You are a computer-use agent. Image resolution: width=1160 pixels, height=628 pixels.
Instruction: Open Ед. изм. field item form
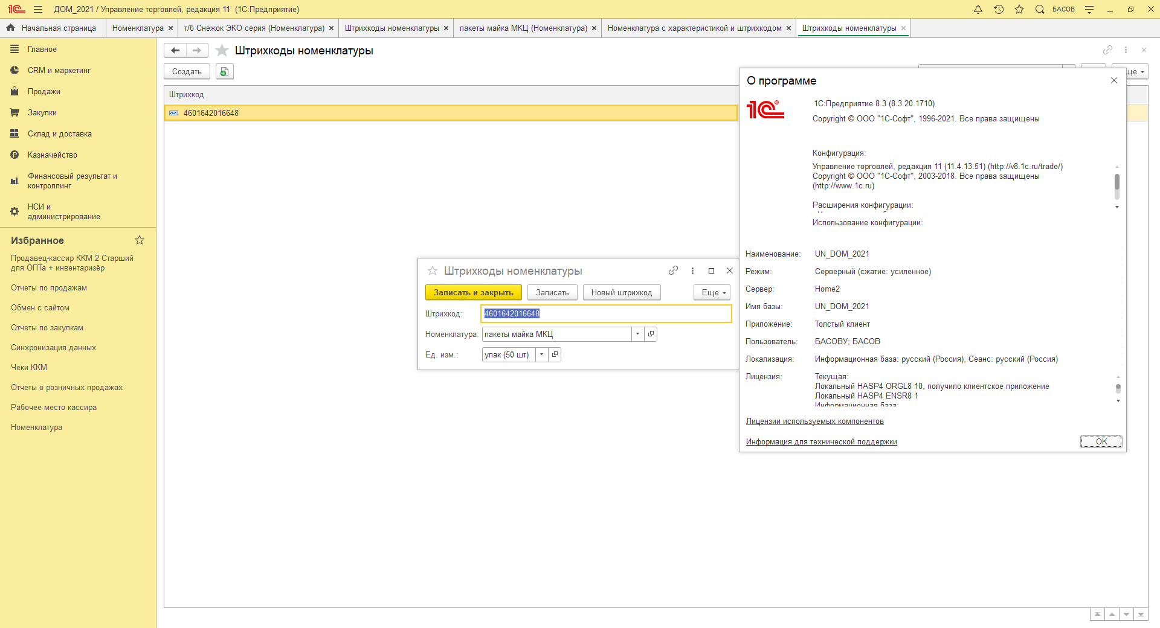(555, 354)
